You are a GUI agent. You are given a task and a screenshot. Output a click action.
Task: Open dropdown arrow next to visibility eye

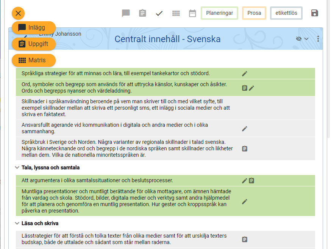pos(306,39)
